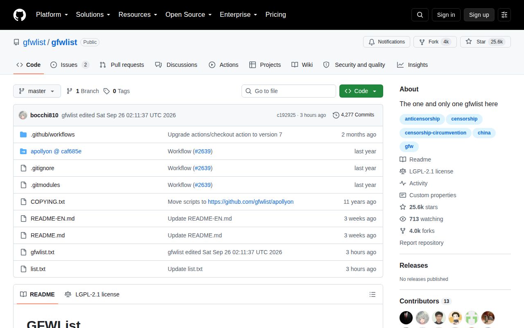Click the Branch count icon
Image resolution: width=524 pixels, height=328 pixels.
70,91
